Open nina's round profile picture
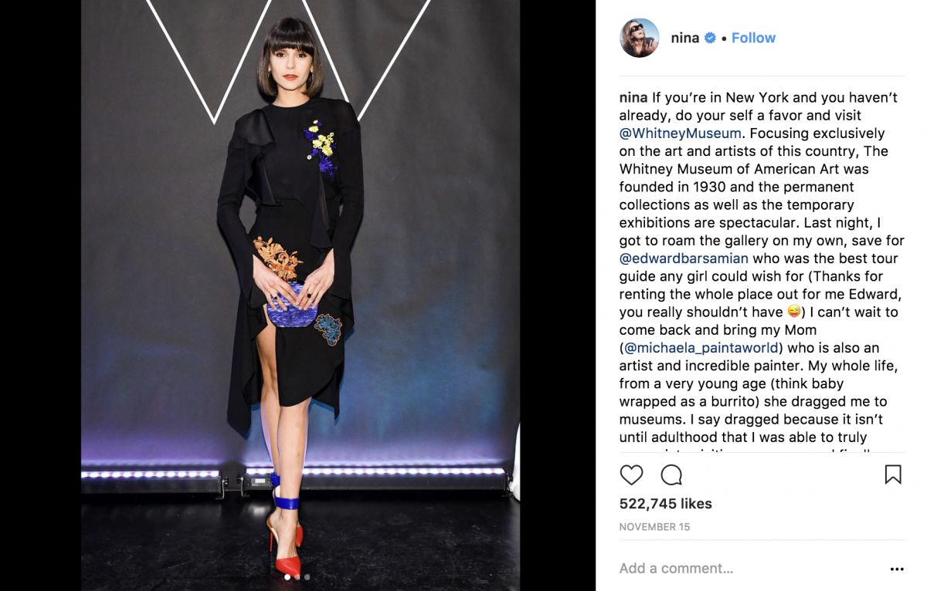 [x=640, y=38]
